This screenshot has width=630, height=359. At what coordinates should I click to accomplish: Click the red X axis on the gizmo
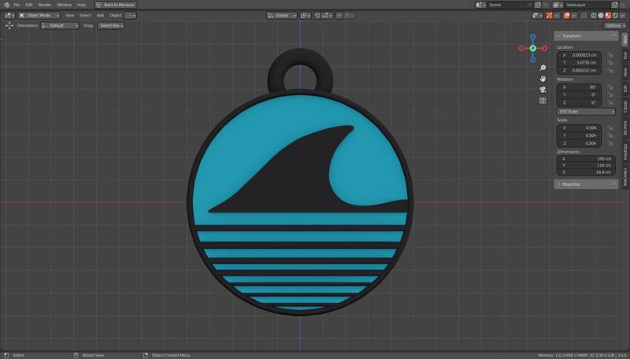click(544, 48)
